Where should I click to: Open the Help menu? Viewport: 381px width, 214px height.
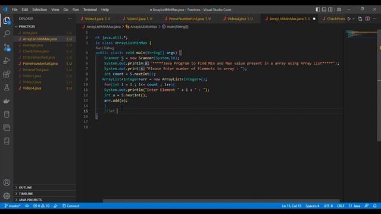(x=105, y=10)
